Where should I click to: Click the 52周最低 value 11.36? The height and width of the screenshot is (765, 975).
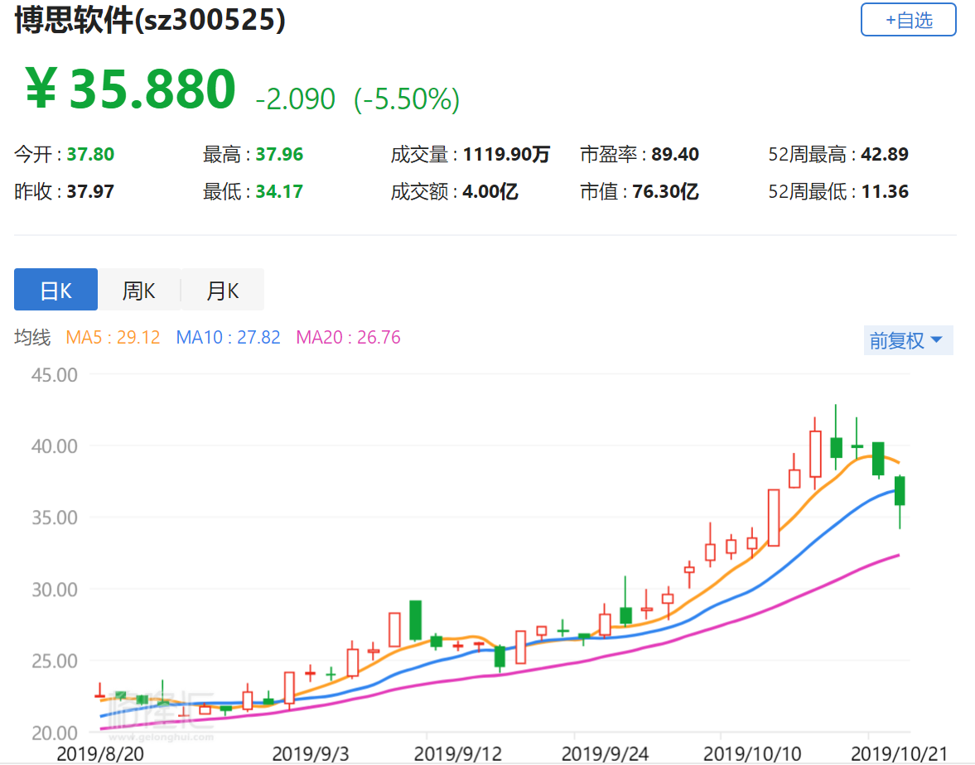885,191
